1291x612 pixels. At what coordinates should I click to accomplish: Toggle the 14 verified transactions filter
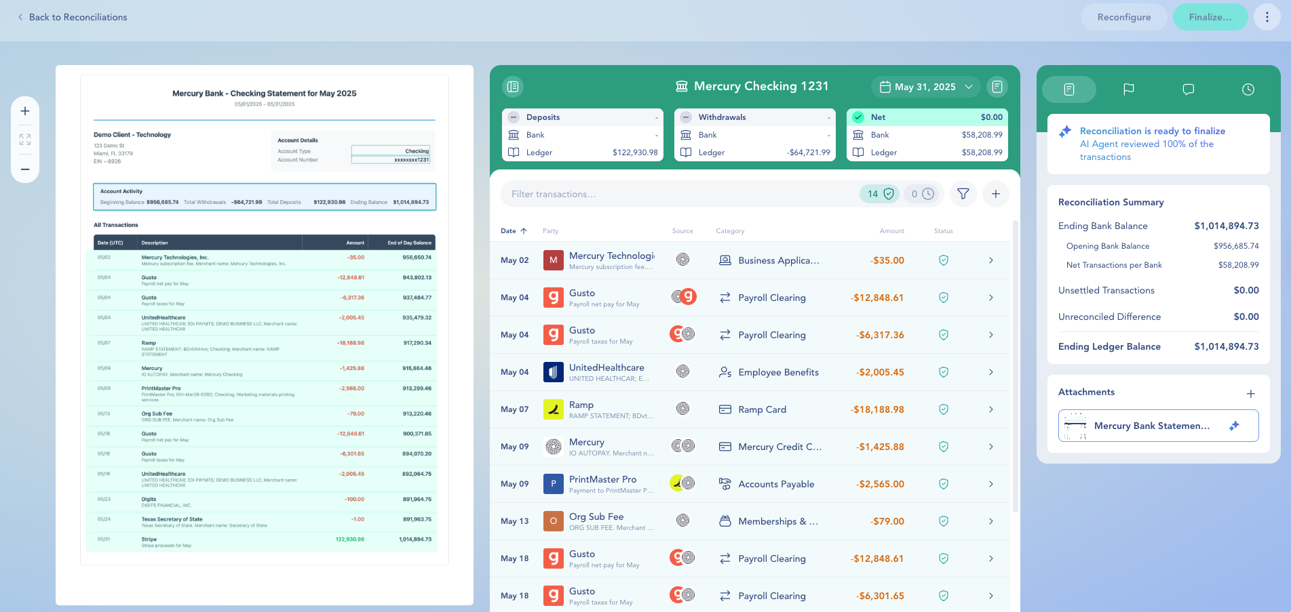click(x=880, y=194)
